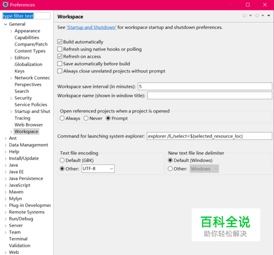Open Server preferences
Screen dimensions: 274x255
pos(16,225)
